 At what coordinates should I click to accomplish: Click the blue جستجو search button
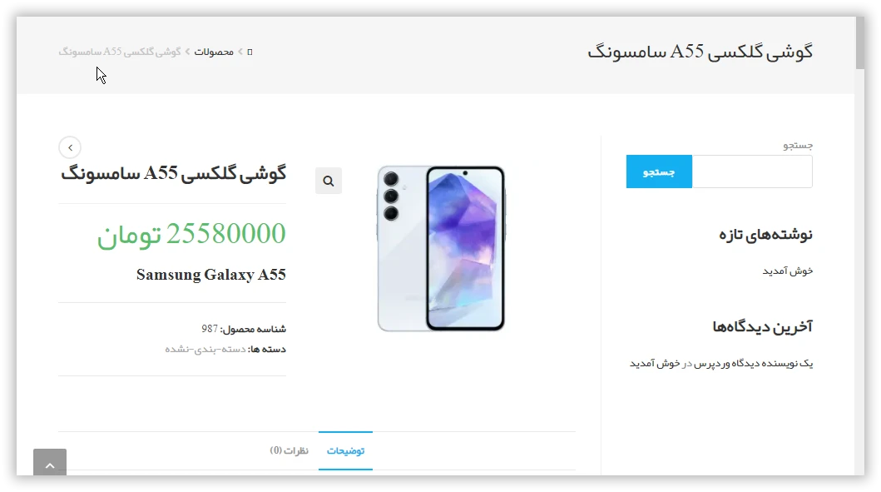click(659, 171)
